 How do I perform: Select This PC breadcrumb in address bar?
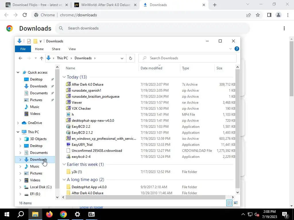point(62,58)
